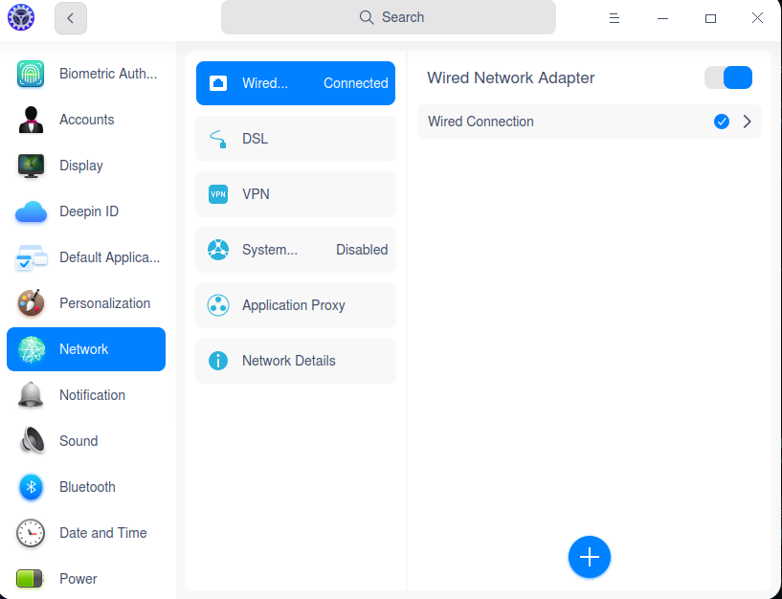Select the Sound speaker icon
This screenshot has width=782, height=599.
[x=32, y=441]
